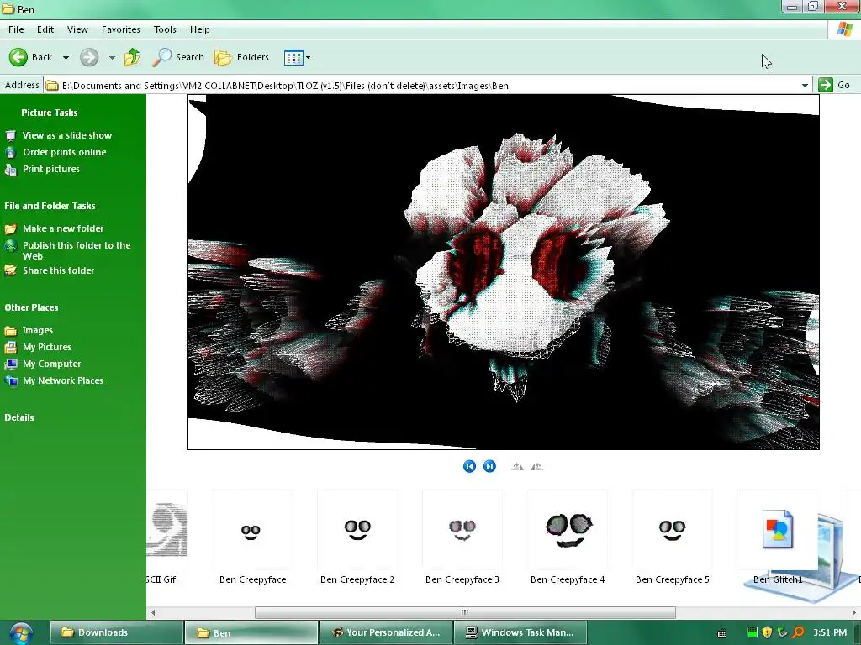The image size is (861, 645).
Task: Click the horizontal scrollbar thumb
Action: click(x=465, y=612)
